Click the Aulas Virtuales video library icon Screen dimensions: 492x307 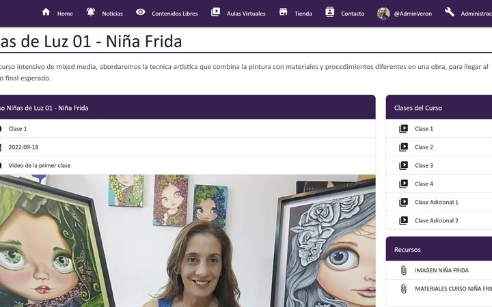(x=215, y=12)
